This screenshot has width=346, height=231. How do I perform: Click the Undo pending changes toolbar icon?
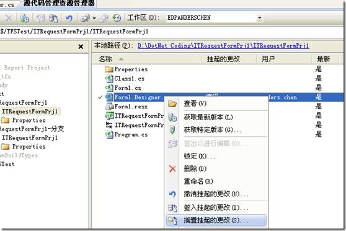pyautogui.click(x=69, y=18)
